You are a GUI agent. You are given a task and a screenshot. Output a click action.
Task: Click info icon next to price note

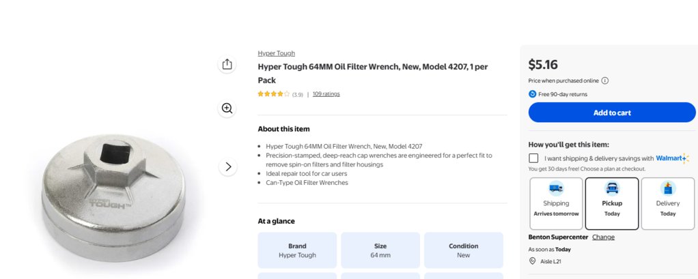tap(605, 81)
